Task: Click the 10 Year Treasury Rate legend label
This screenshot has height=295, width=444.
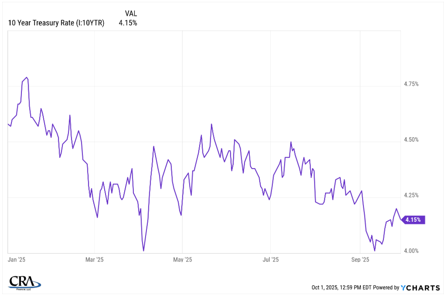Action: tap(56, 23)
